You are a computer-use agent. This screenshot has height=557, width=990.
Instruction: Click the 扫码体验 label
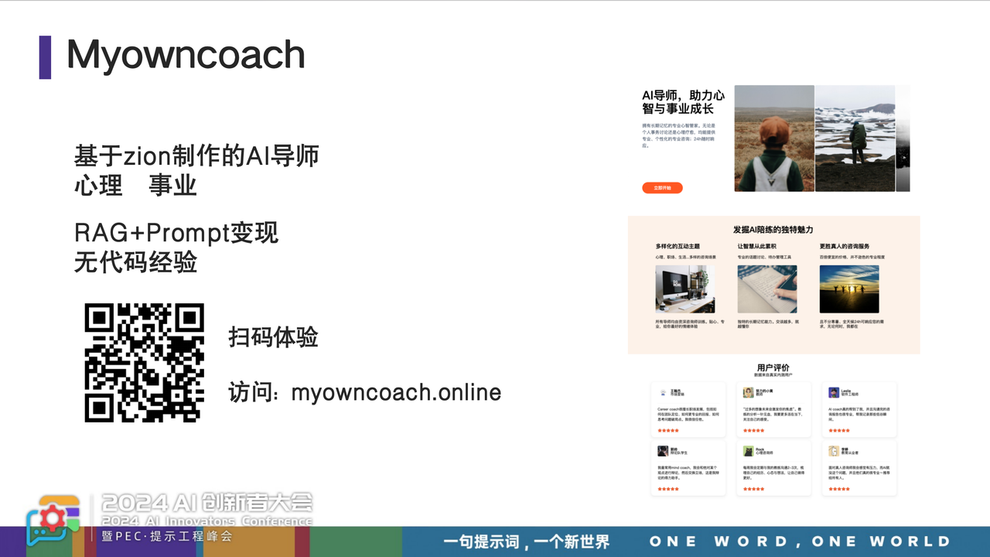(274, 337)
